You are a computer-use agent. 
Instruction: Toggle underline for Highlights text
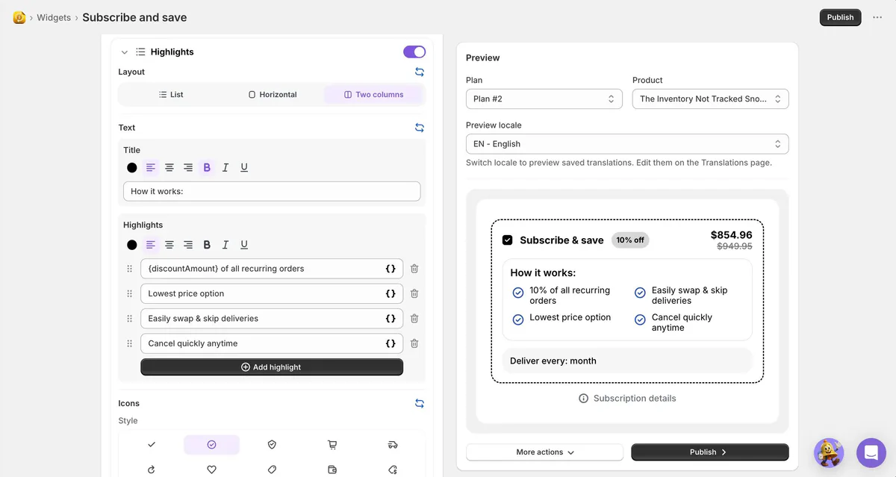point(244,245)
